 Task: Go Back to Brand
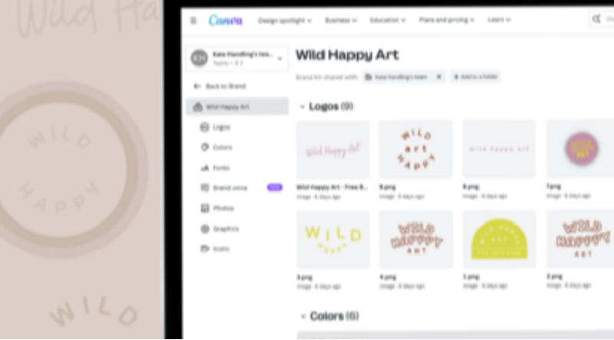(220, 86)
